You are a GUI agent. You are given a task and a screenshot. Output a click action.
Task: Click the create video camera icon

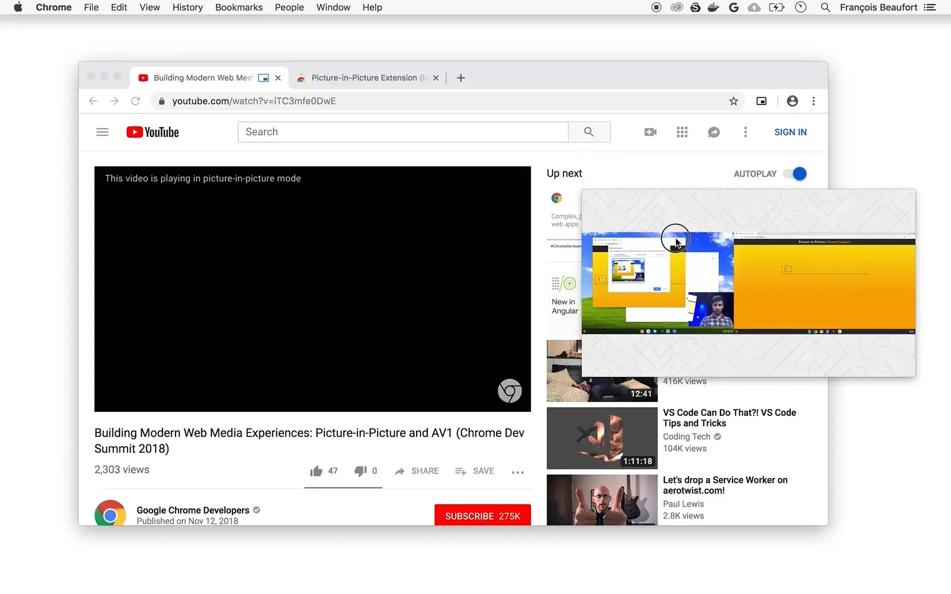point(650,132)
